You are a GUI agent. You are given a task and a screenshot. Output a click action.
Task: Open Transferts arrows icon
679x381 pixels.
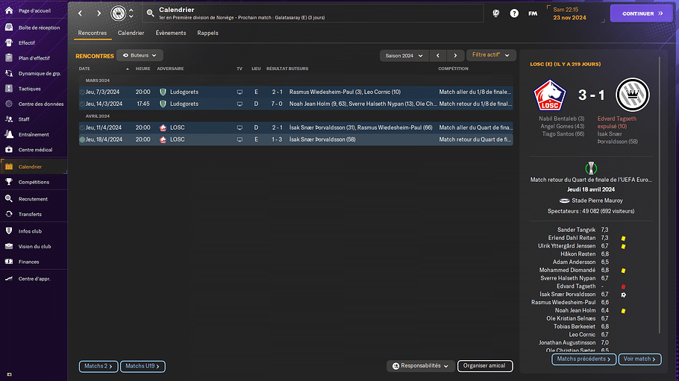point(9,214)
